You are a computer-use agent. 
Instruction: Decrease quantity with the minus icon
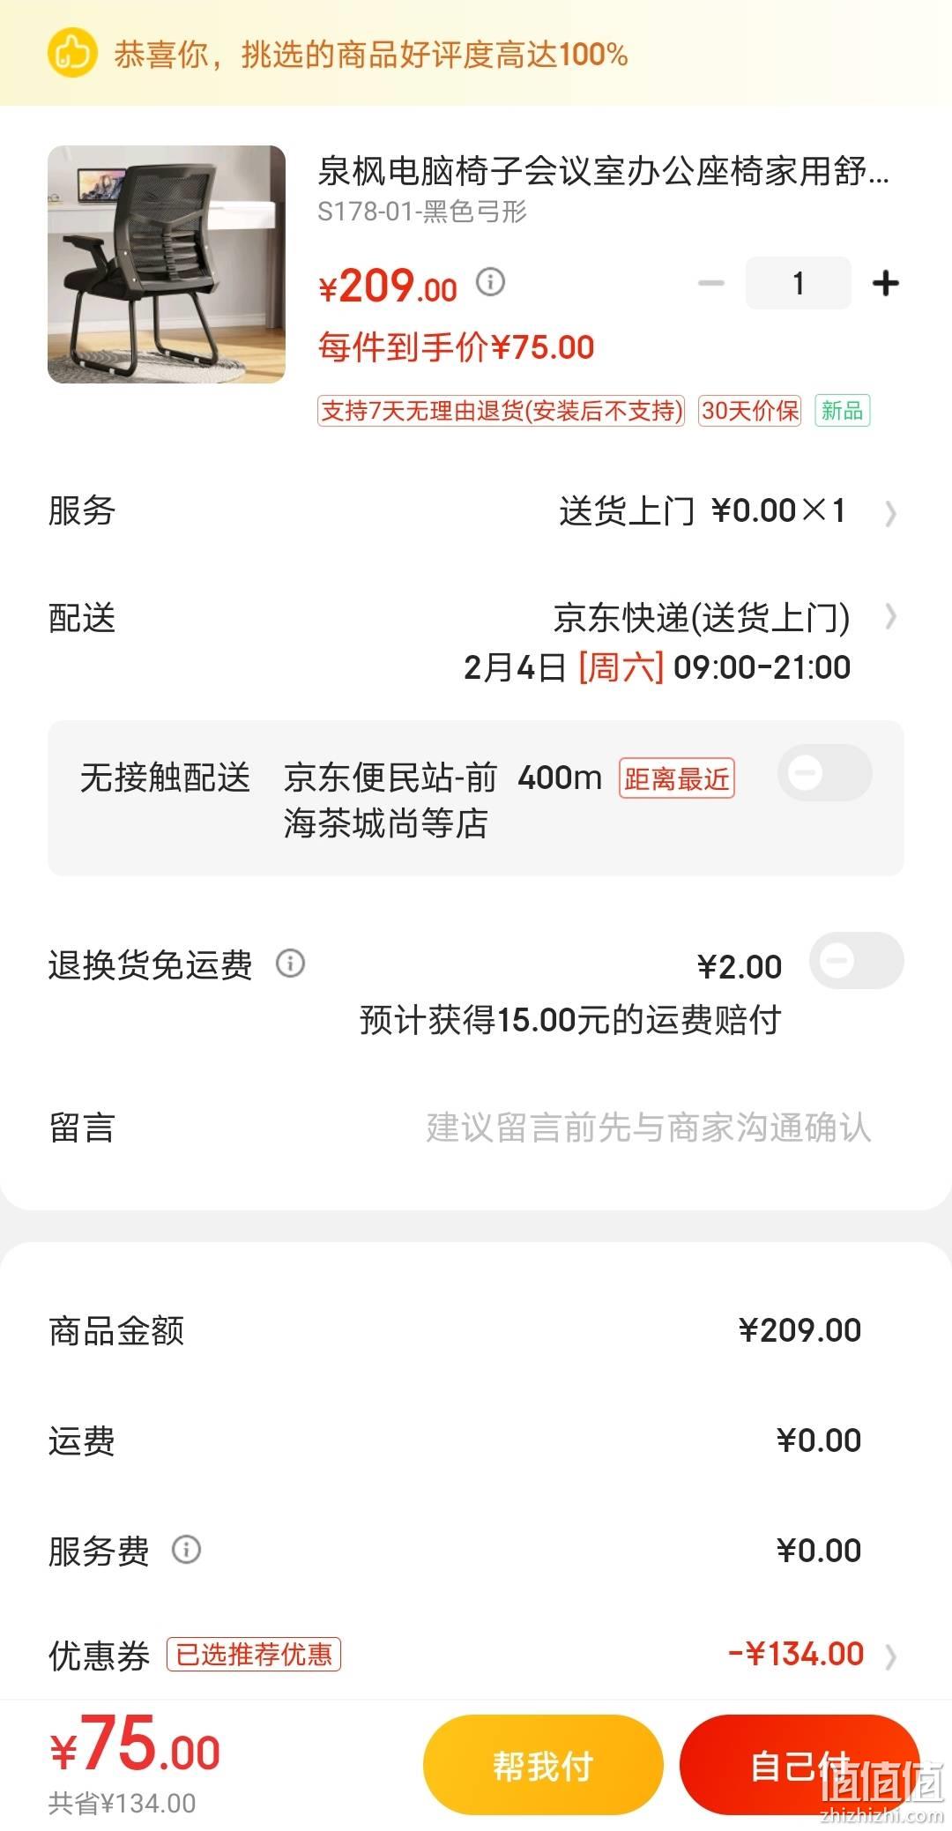(x=710, y=283)
